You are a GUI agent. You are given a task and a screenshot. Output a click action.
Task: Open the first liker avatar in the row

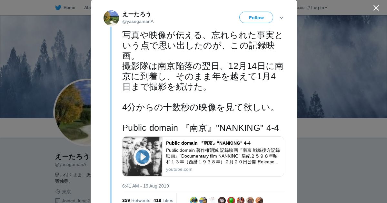[x=194, y=200]
